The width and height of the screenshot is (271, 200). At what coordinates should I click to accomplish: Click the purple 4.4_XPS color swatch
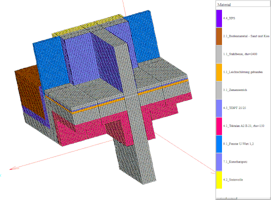tap(219, 18)
